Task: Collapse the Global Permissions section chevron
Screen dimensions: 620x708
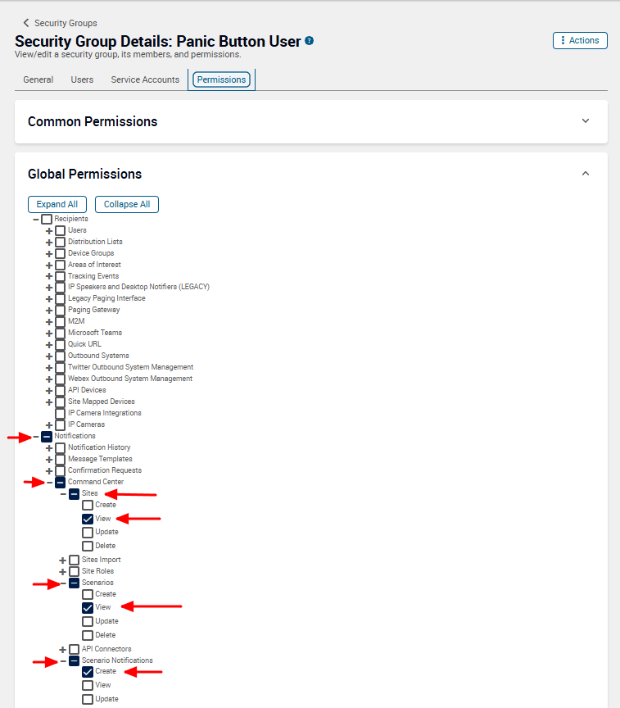Action: 586,174
